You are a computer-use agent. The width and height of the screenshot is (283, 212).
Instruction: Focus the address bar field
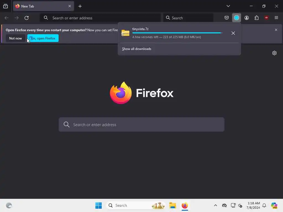(100, 18)
